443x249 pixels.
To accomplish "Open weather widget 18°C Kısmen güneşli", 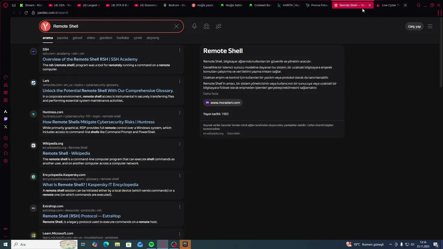I will point(365,245).
